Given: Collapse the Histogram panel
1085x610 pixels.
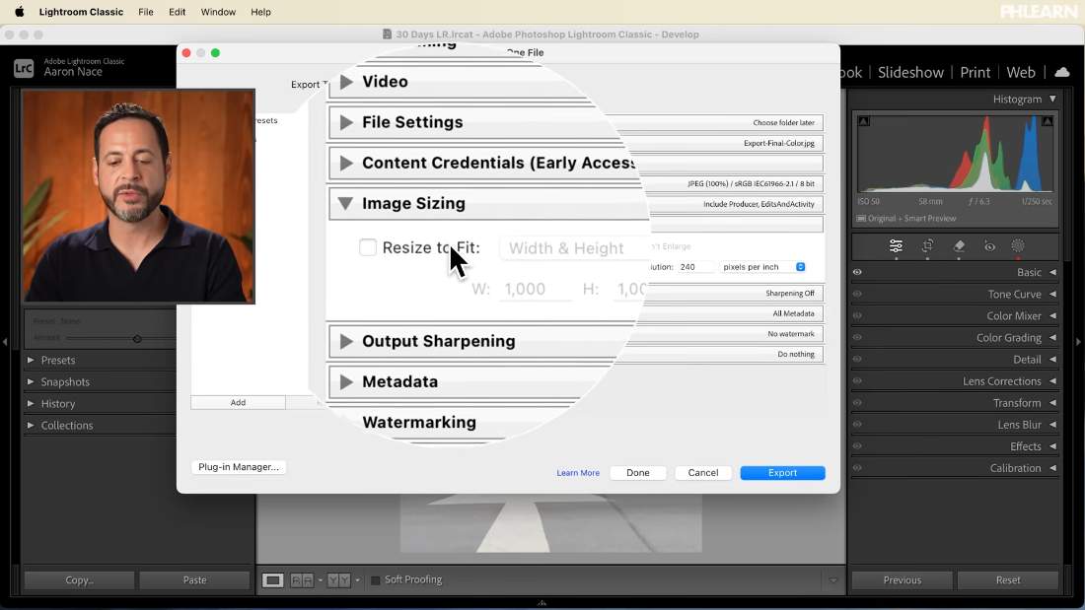Looking at the screenshot, I should pos(1052,99).
